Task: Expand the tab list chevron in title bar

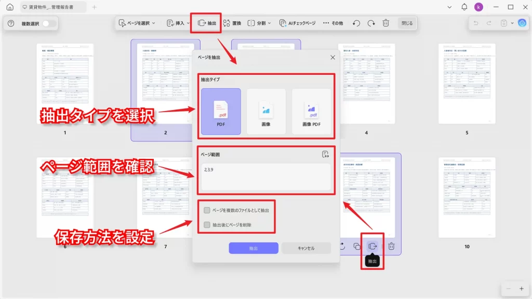Action: click(449, 7)
